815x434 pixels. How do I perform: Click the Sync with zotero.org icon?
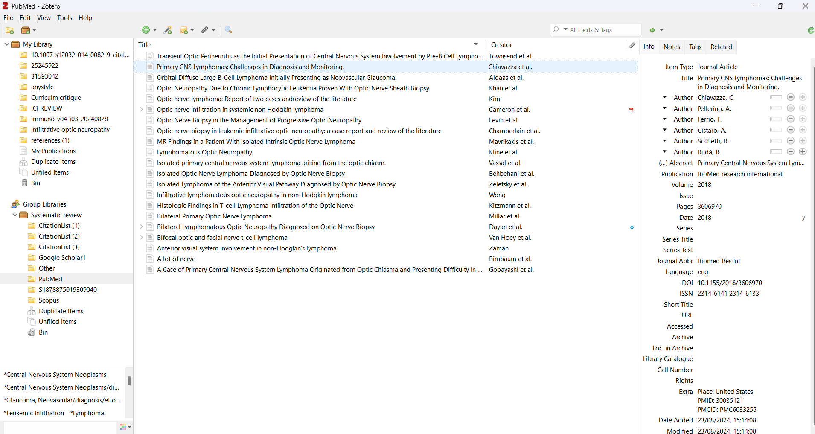coord(810,30)
